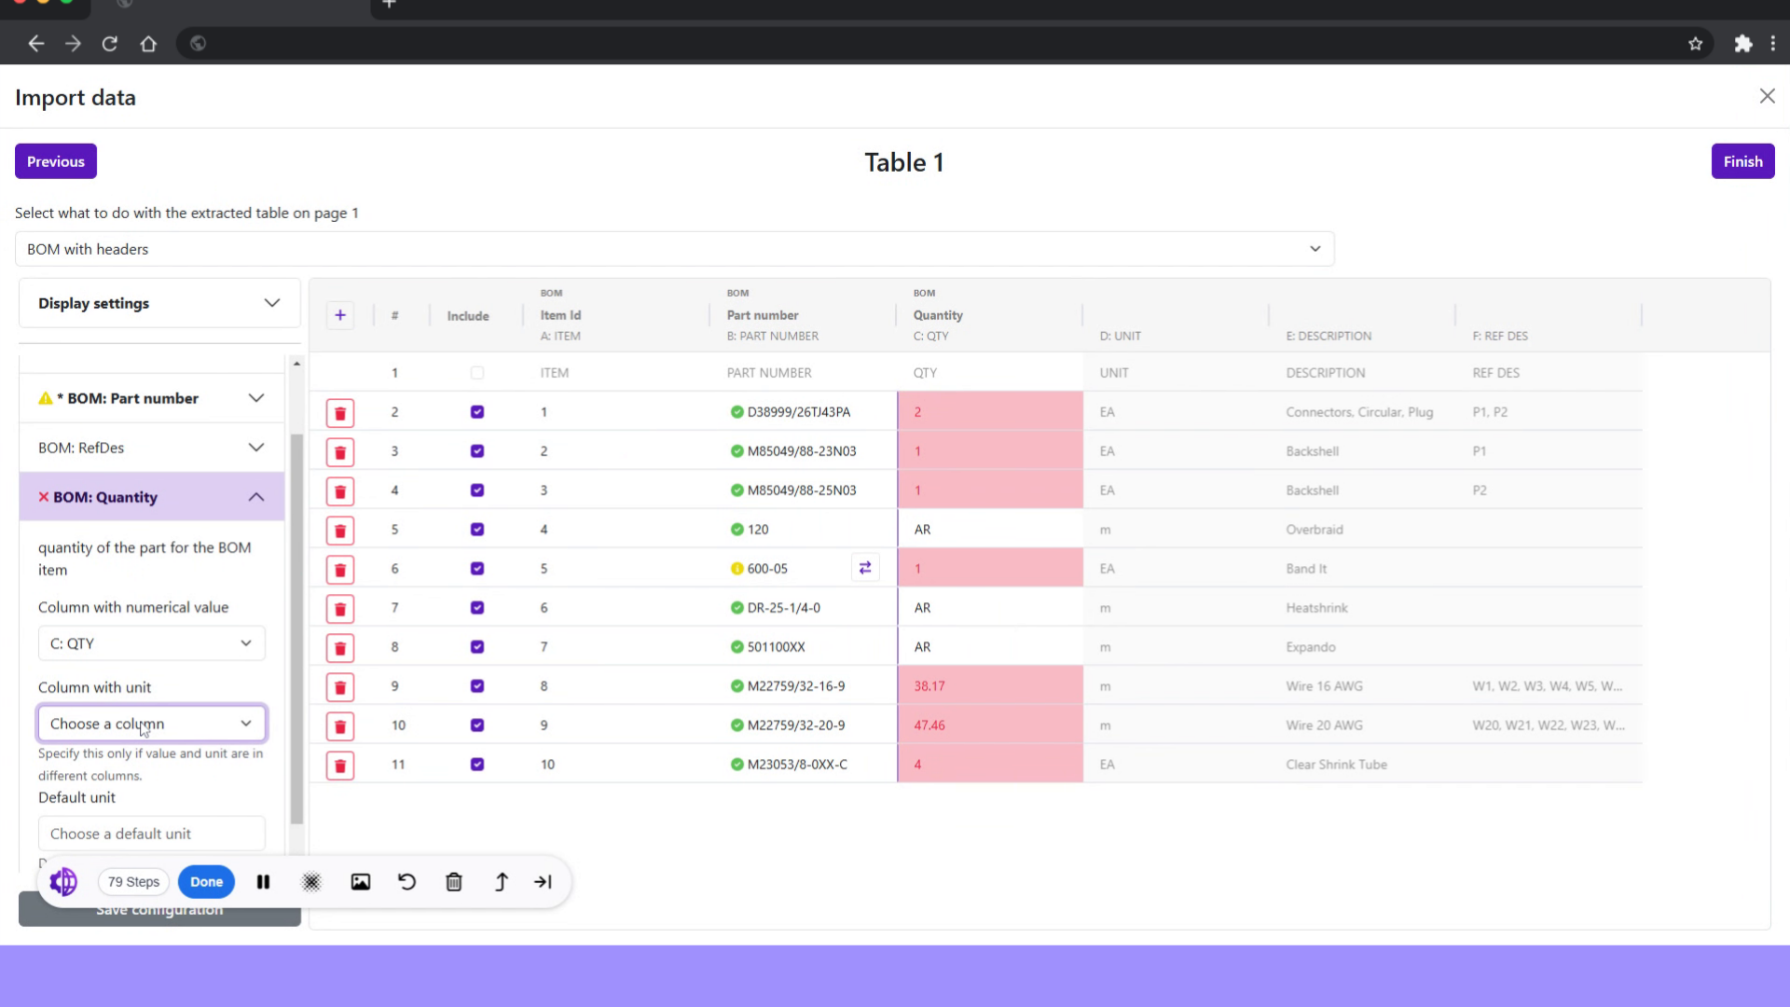Click the Finish button

(1742, 161)
